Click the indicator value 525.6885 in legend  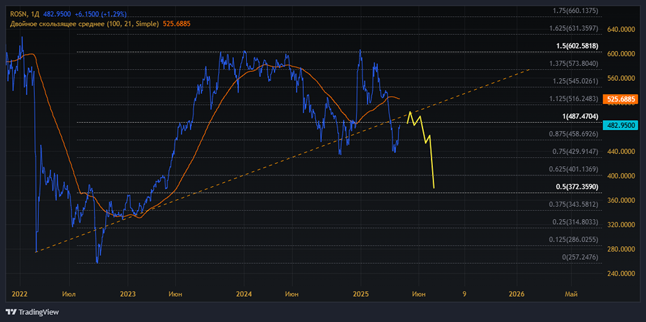(177, 24)
